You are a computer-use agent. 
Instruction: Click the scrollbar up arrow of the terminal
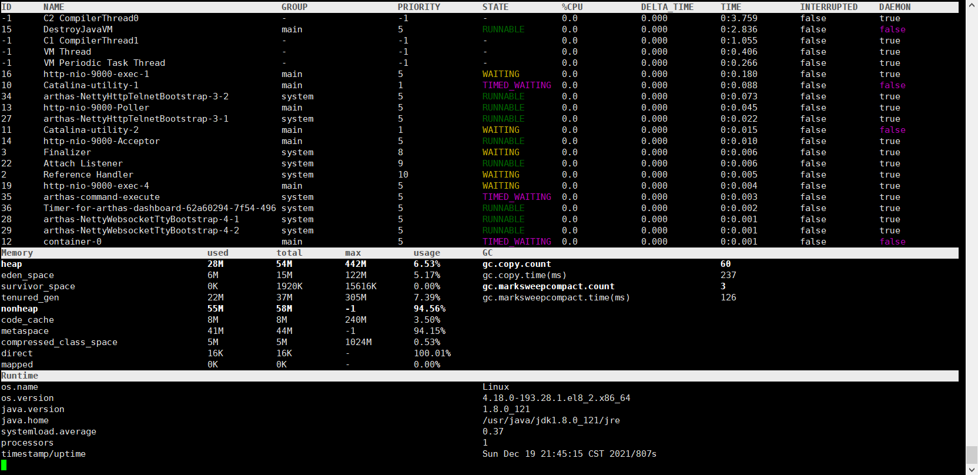972,5
